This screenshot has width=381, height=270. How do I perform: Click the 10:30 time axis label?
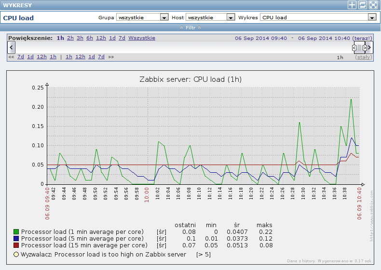tap(303, 193)
